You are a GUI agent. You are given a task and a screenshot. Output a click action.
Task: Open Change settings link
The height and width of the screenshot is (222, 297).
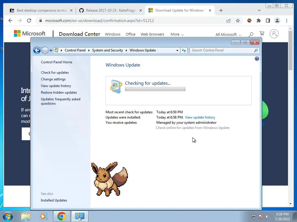click(x=53, y=79)
